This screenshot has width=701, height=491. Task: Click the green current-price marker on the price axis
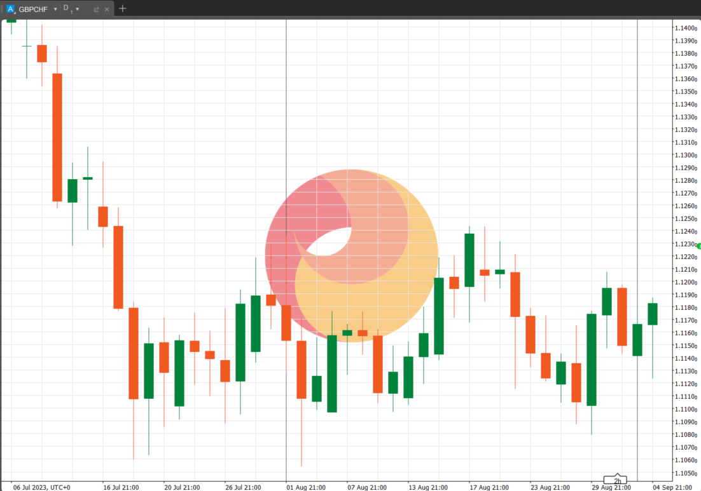[698, 246]
